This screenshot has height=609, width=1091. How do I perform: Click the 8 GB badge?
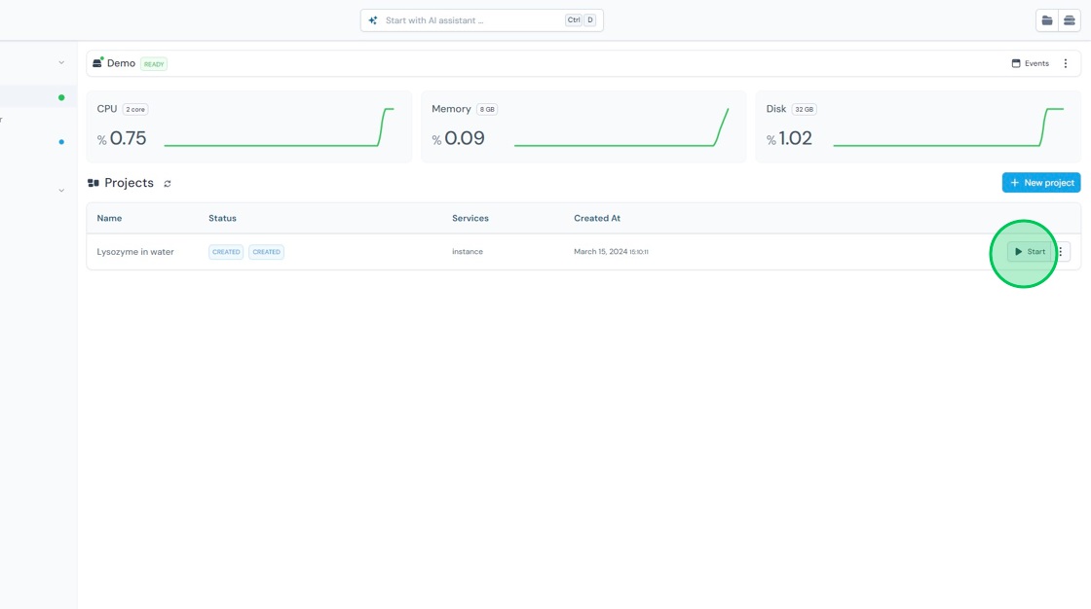487,109
